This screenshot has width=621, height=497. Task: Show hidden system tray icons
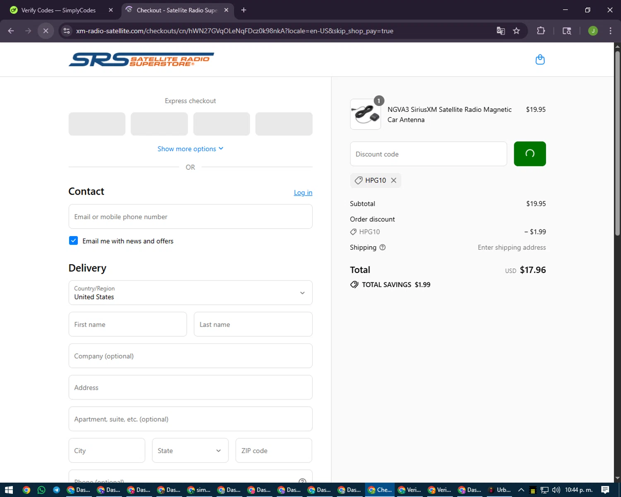pyautogui.click(x=521, y=490)
